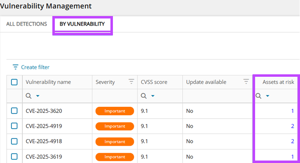Mark the CVE-2025-3619 row checkbox
Screen dimensions: 300x163
14,156
